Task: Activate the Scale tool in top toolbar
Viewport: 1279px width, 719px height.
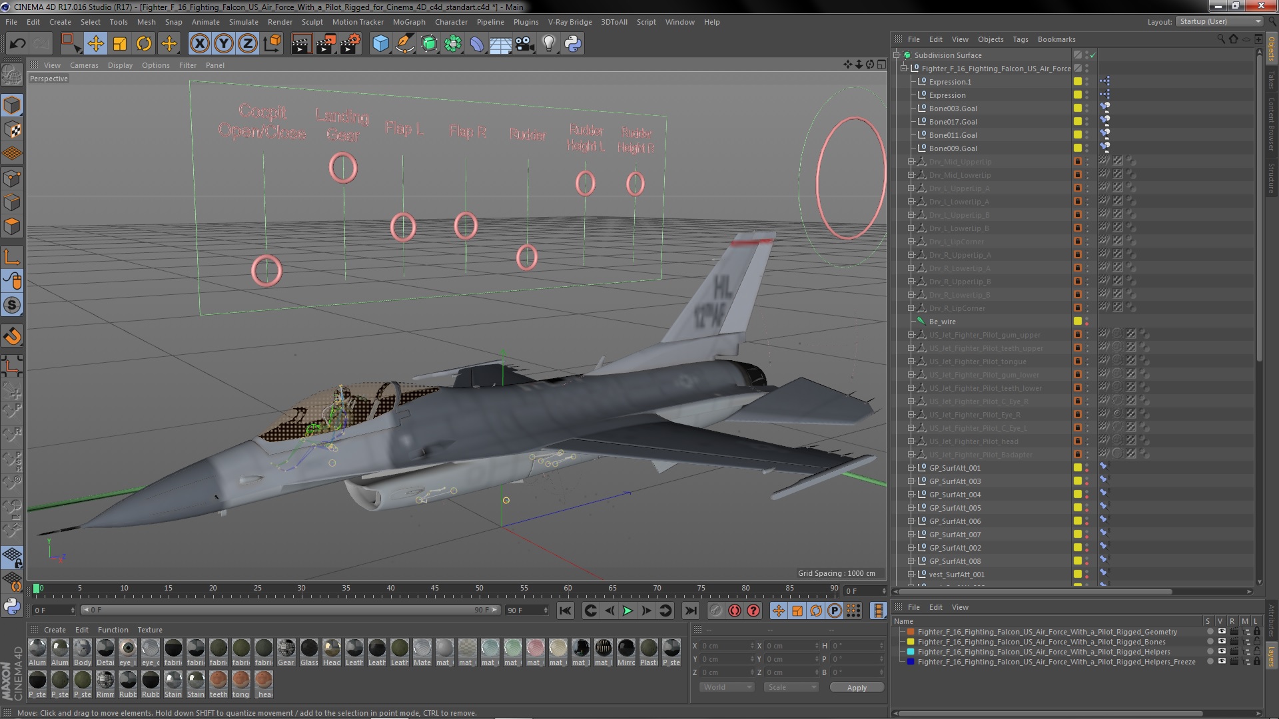Action: [x=120, y=44]
